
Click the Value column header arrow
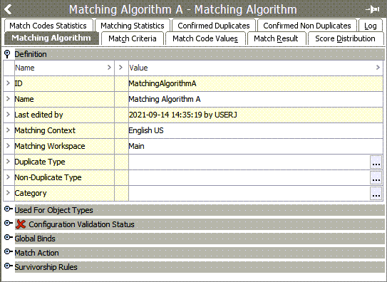pyautogui.click(x=378, y=68)
